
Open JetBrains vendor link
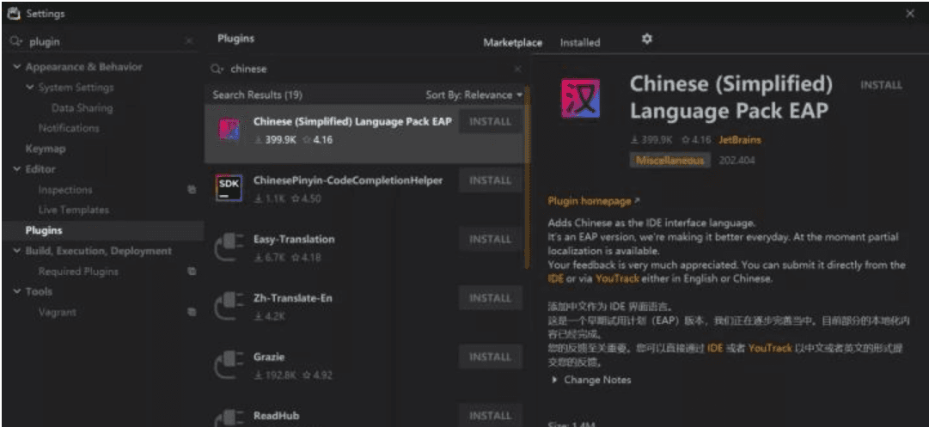click(x=740, y=140)
